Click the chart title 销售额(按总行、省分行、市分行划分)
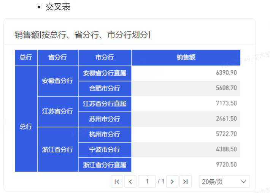Screen dimensions: 270x193 coord(83,35)
